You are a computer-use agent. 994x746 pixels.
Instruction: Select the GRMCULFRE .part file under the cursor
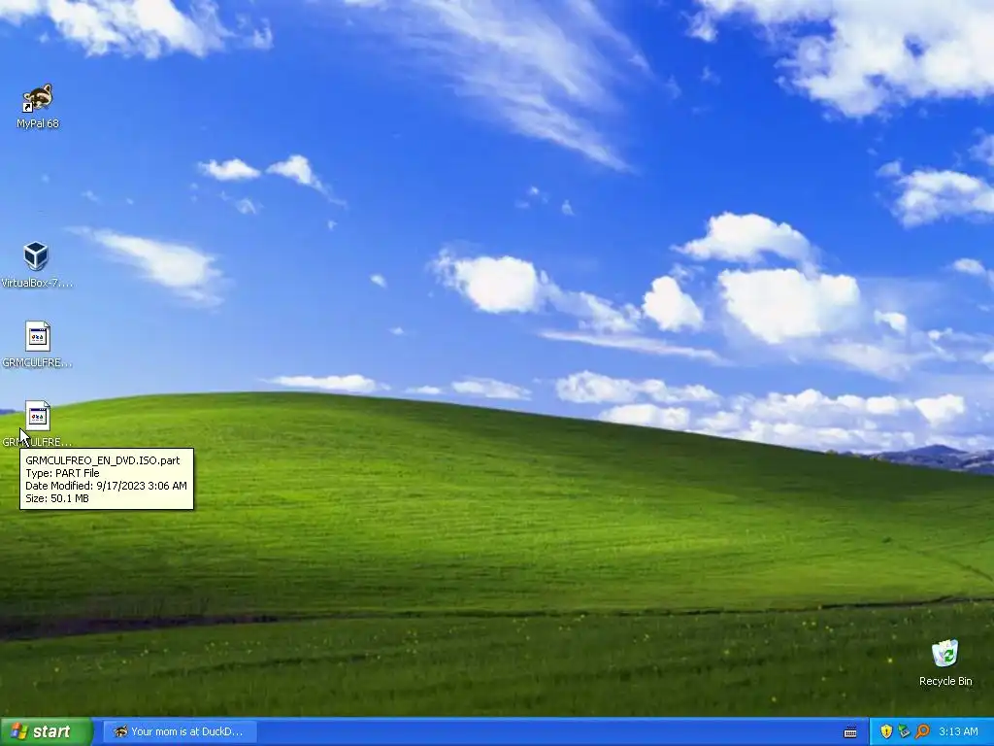[37, 424]
